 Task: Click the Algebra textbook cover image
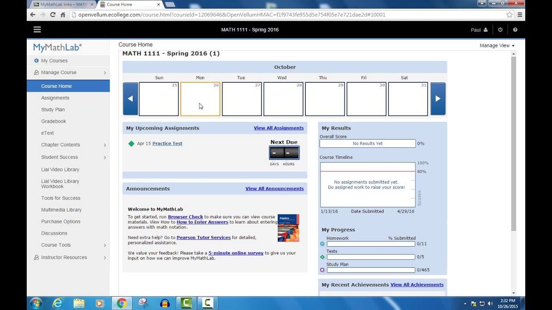click(288, 228)
